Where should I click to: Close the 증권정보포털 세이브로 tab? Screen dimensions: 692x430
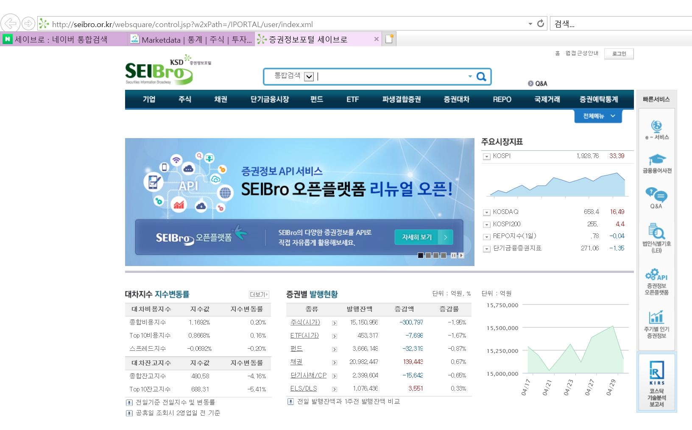point(376,39)
